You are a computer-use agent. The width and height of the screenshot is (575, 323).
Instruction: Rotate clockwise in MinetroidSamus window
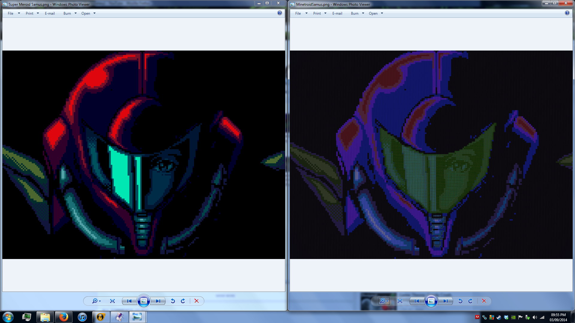[x=470, y=301]
